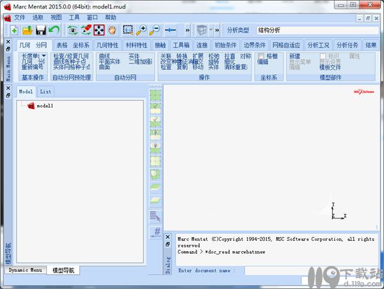Screen dimensions: 384x289
Task: Click the green solid box icon
Action: point(156,174)
